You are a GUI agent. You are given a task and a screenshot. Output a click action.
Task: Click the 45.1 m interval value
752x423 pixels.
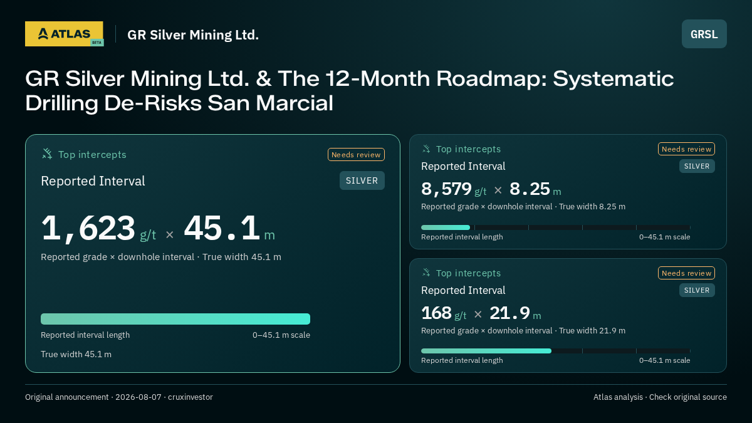229,229
